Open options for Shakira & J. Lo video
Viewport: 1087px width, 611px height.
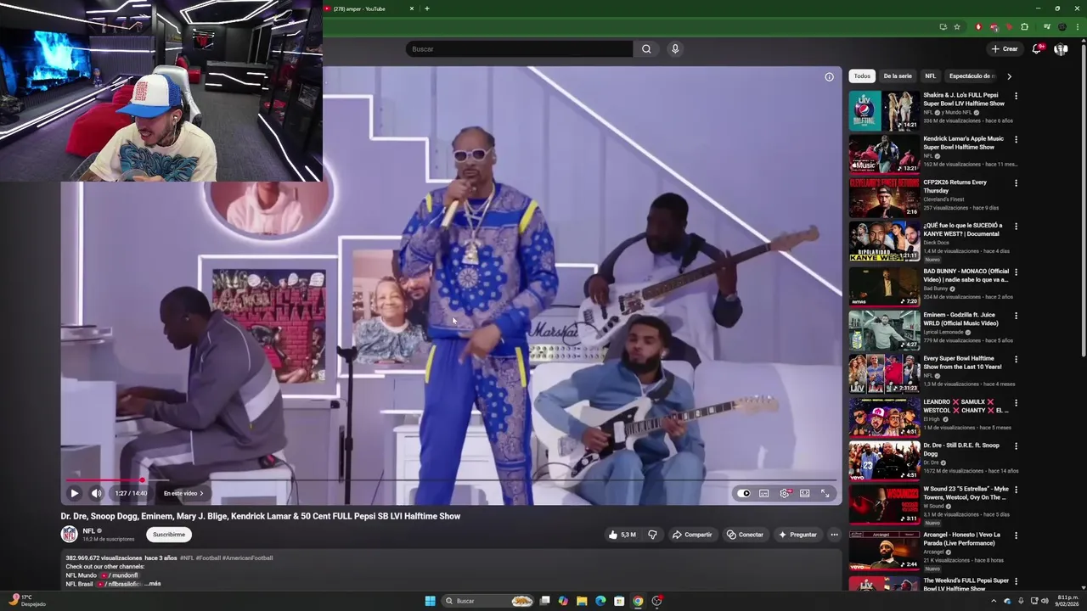[x=1016, y=96]
